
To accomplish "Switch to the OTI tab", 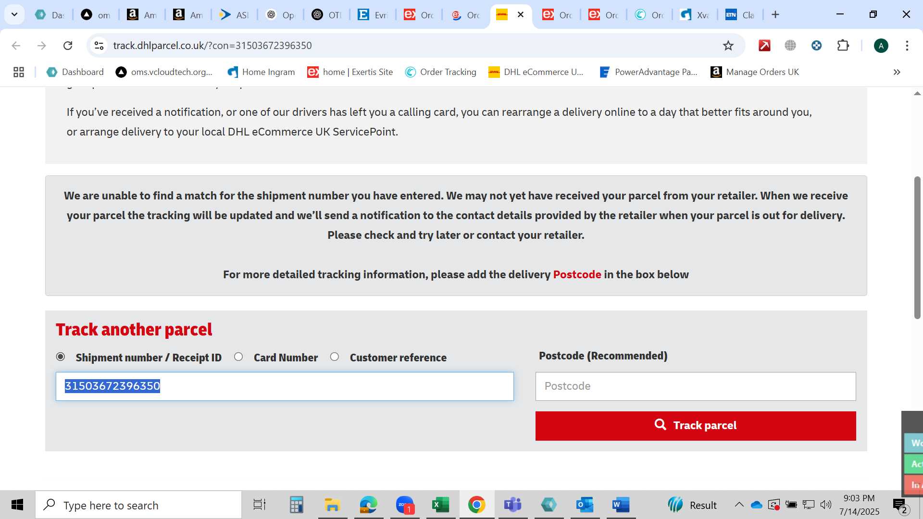I will 326,15.
